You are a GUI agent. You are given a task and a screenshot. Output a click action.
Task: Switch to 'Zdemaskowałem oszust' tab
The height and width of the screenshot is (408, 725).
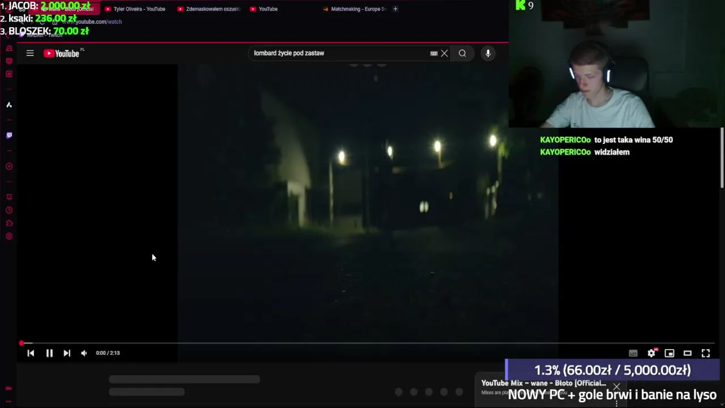[x=209, y=9]
